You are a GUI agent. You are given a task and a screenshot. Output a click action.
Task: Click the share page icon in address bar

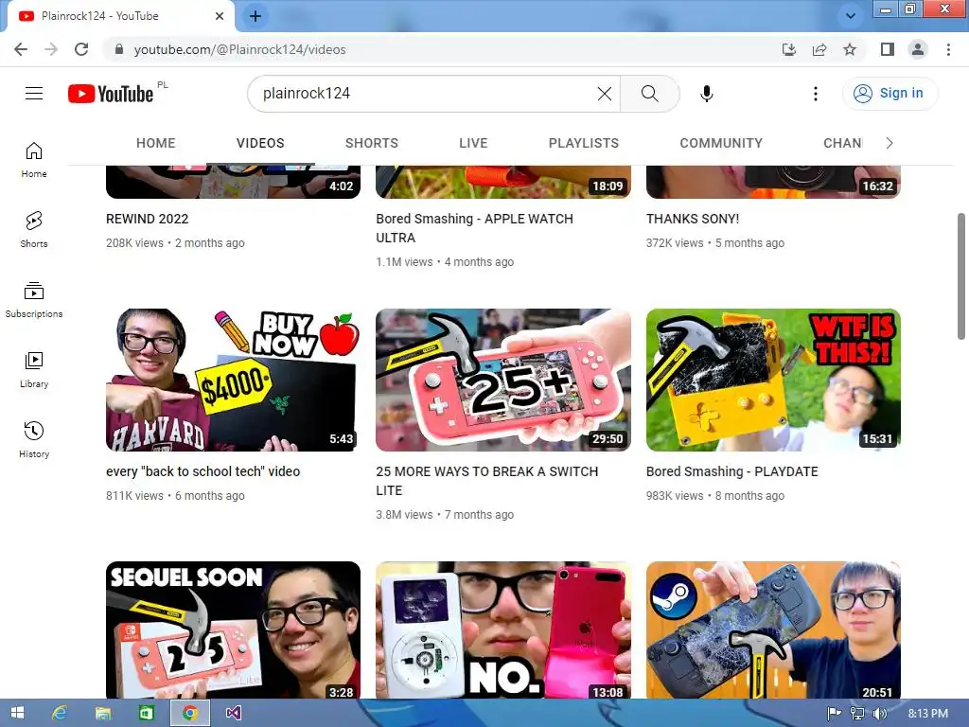tap(819, 49)
